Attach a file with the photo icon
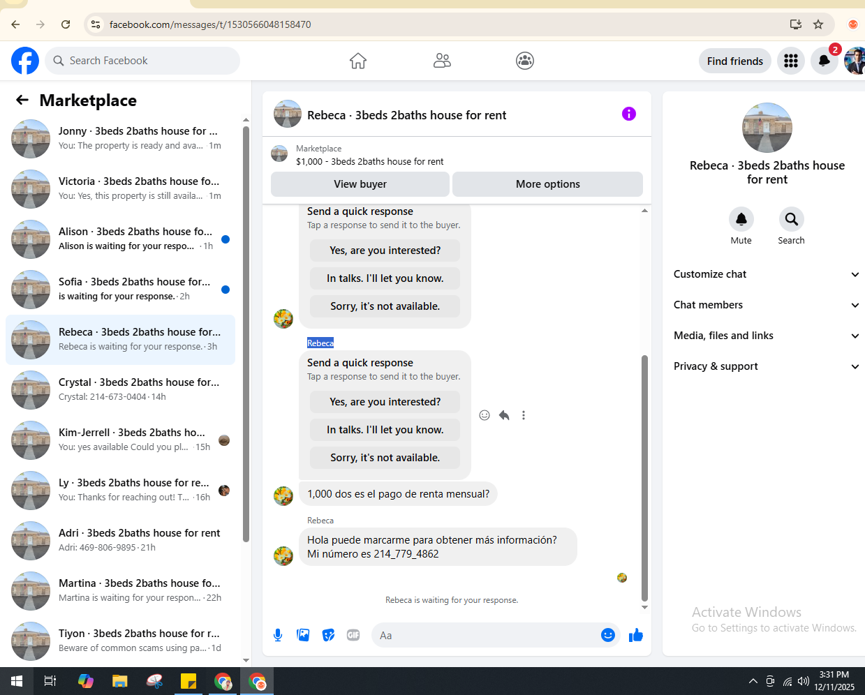The image size is (865, 695). pos(303,635)
